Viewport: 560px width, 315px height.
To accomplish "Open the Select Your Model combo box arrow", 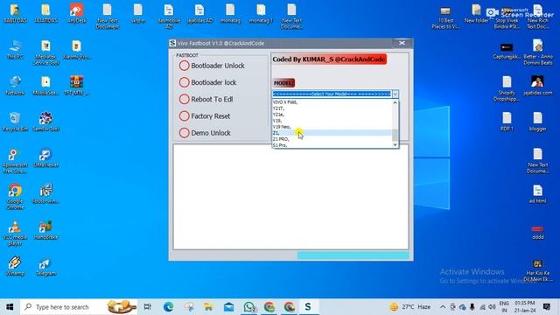I will click(395, 94).
